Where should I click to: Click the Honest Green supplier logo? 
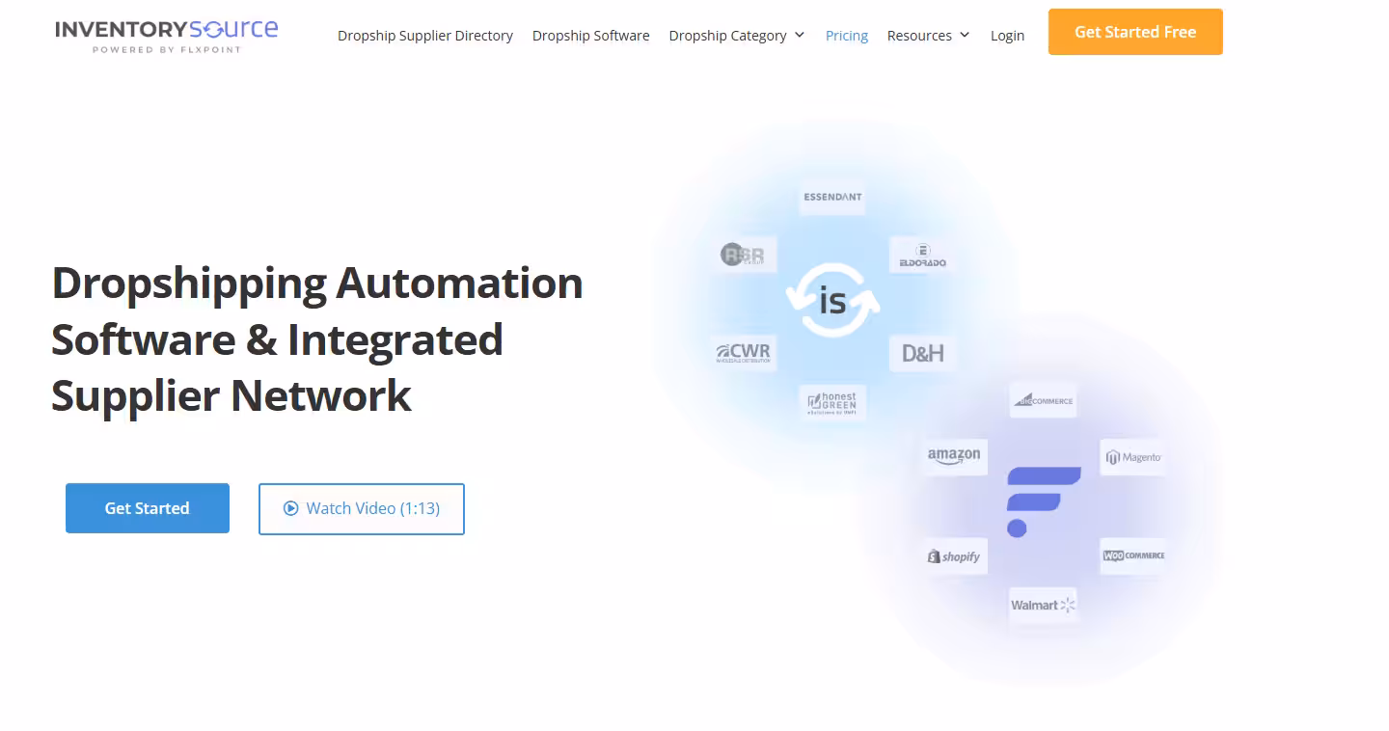click(832, 402)
